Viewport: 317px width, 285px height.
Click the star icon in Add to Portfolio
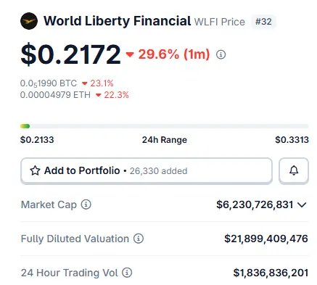(35, 170)
